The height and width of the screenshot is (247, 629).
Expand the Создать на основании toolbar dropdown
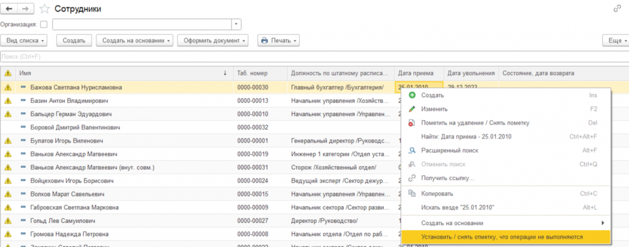click(x=135, y=40)
